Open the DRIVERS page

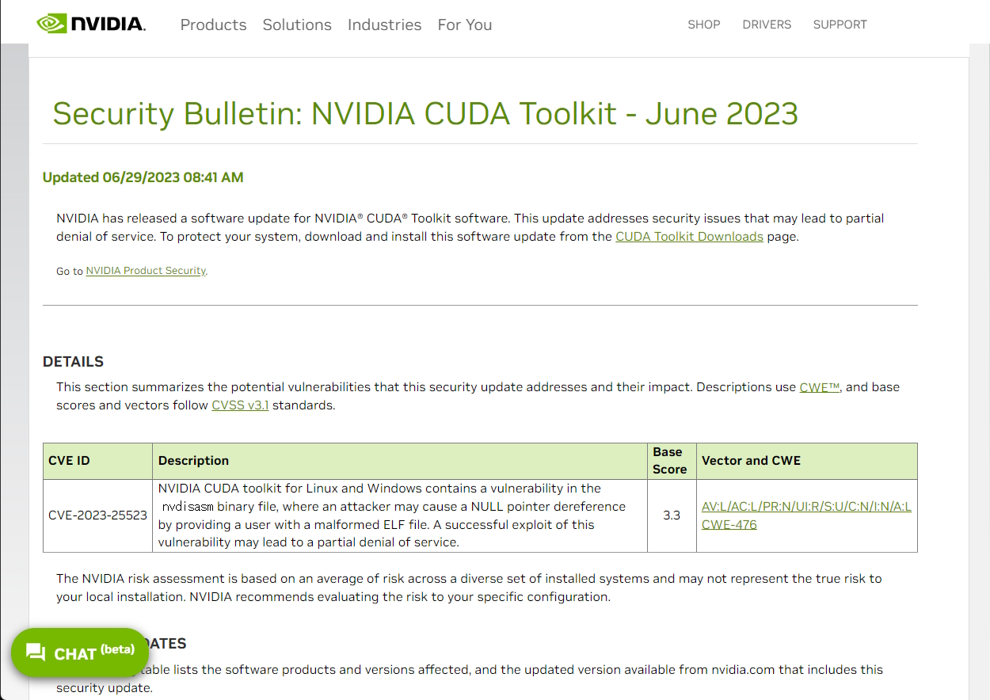pyautogui.click(x=766, y=25)
